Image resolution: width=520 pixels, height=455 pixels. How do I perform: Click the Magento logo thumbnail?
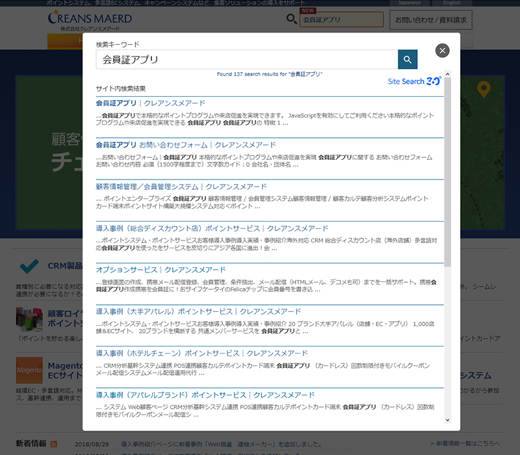29,370
